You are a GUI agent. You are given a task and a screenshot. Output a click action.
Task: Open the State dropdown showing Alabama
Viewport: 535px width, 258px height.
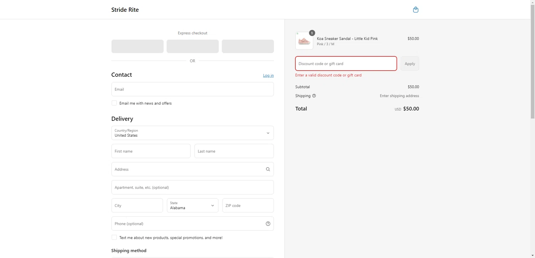[193, 206]
